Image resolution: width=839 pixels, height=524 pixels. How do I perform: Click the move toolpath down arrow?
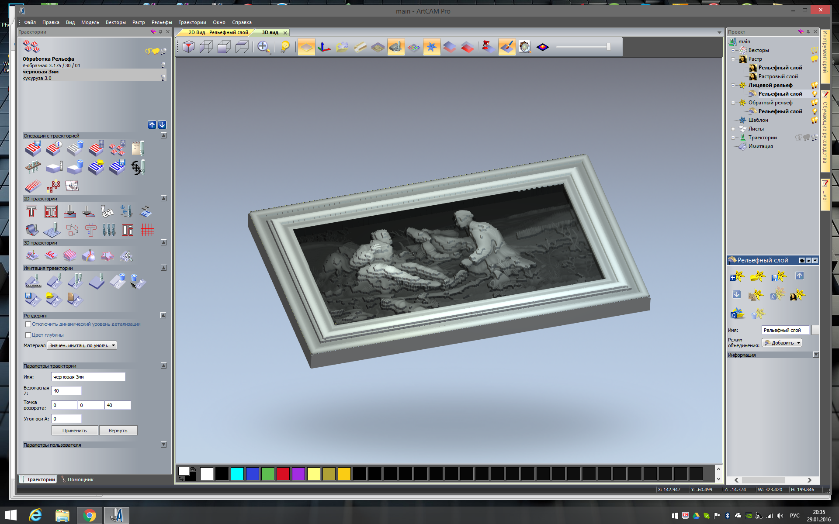162,125
